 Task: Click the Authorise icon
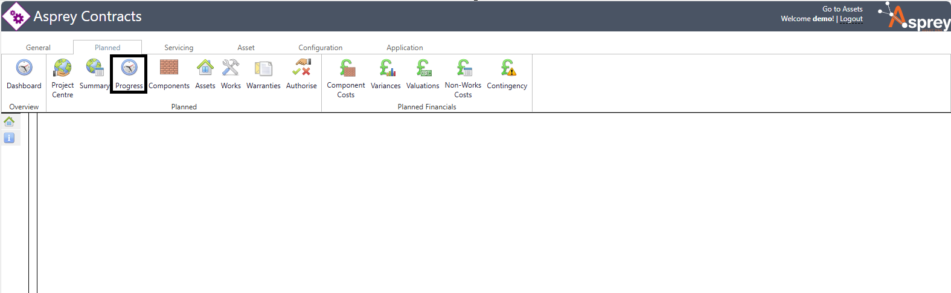pos(301,68)
